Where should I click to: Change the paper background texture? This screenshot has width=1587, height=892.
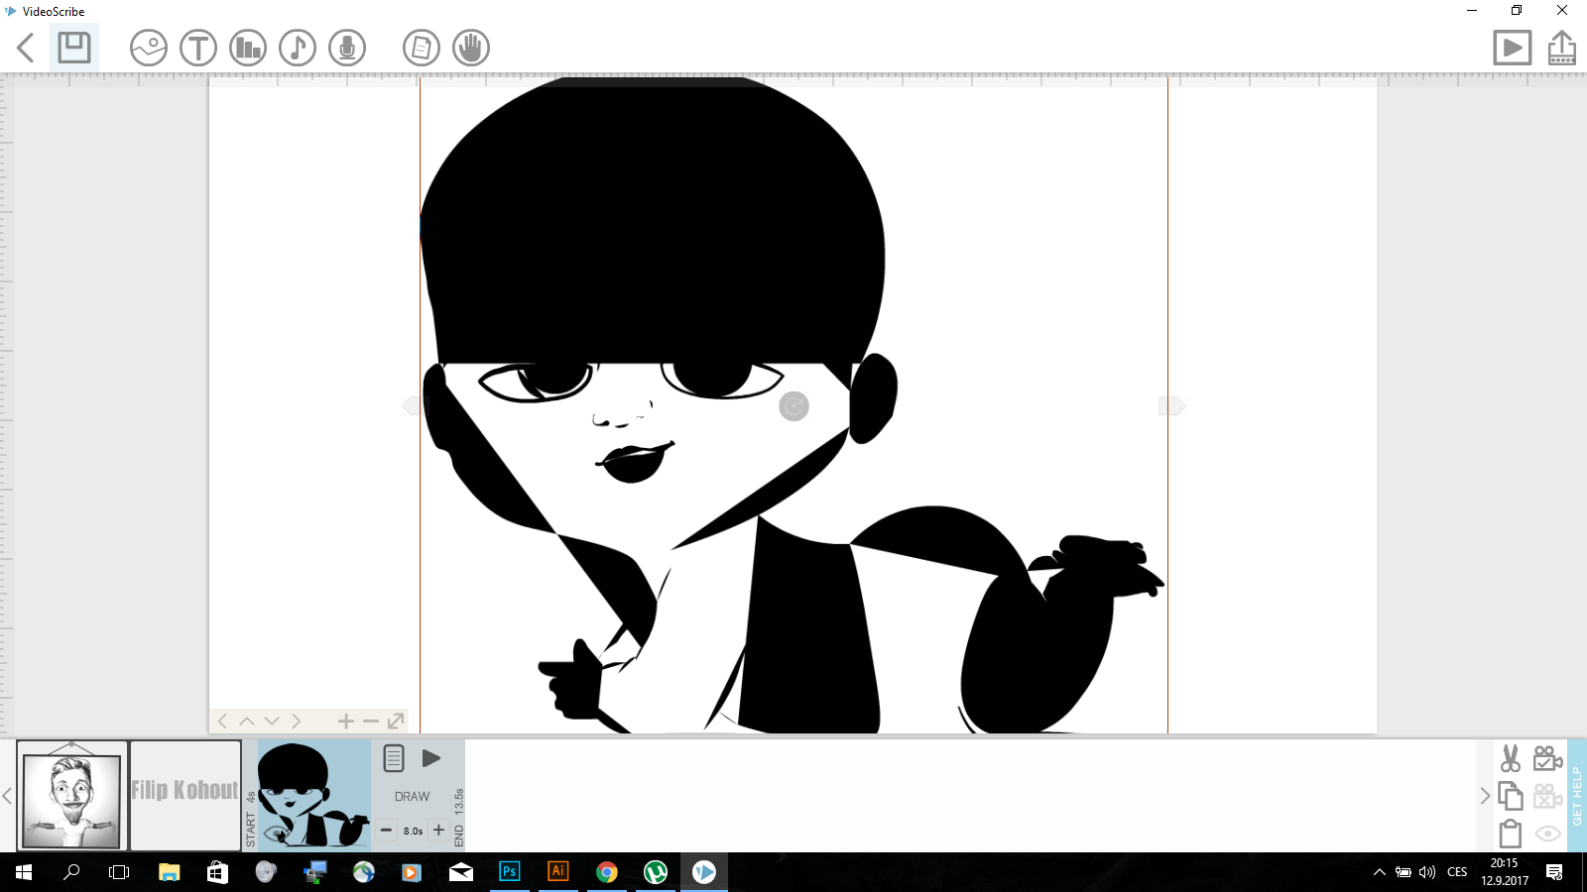coord(422,48)
